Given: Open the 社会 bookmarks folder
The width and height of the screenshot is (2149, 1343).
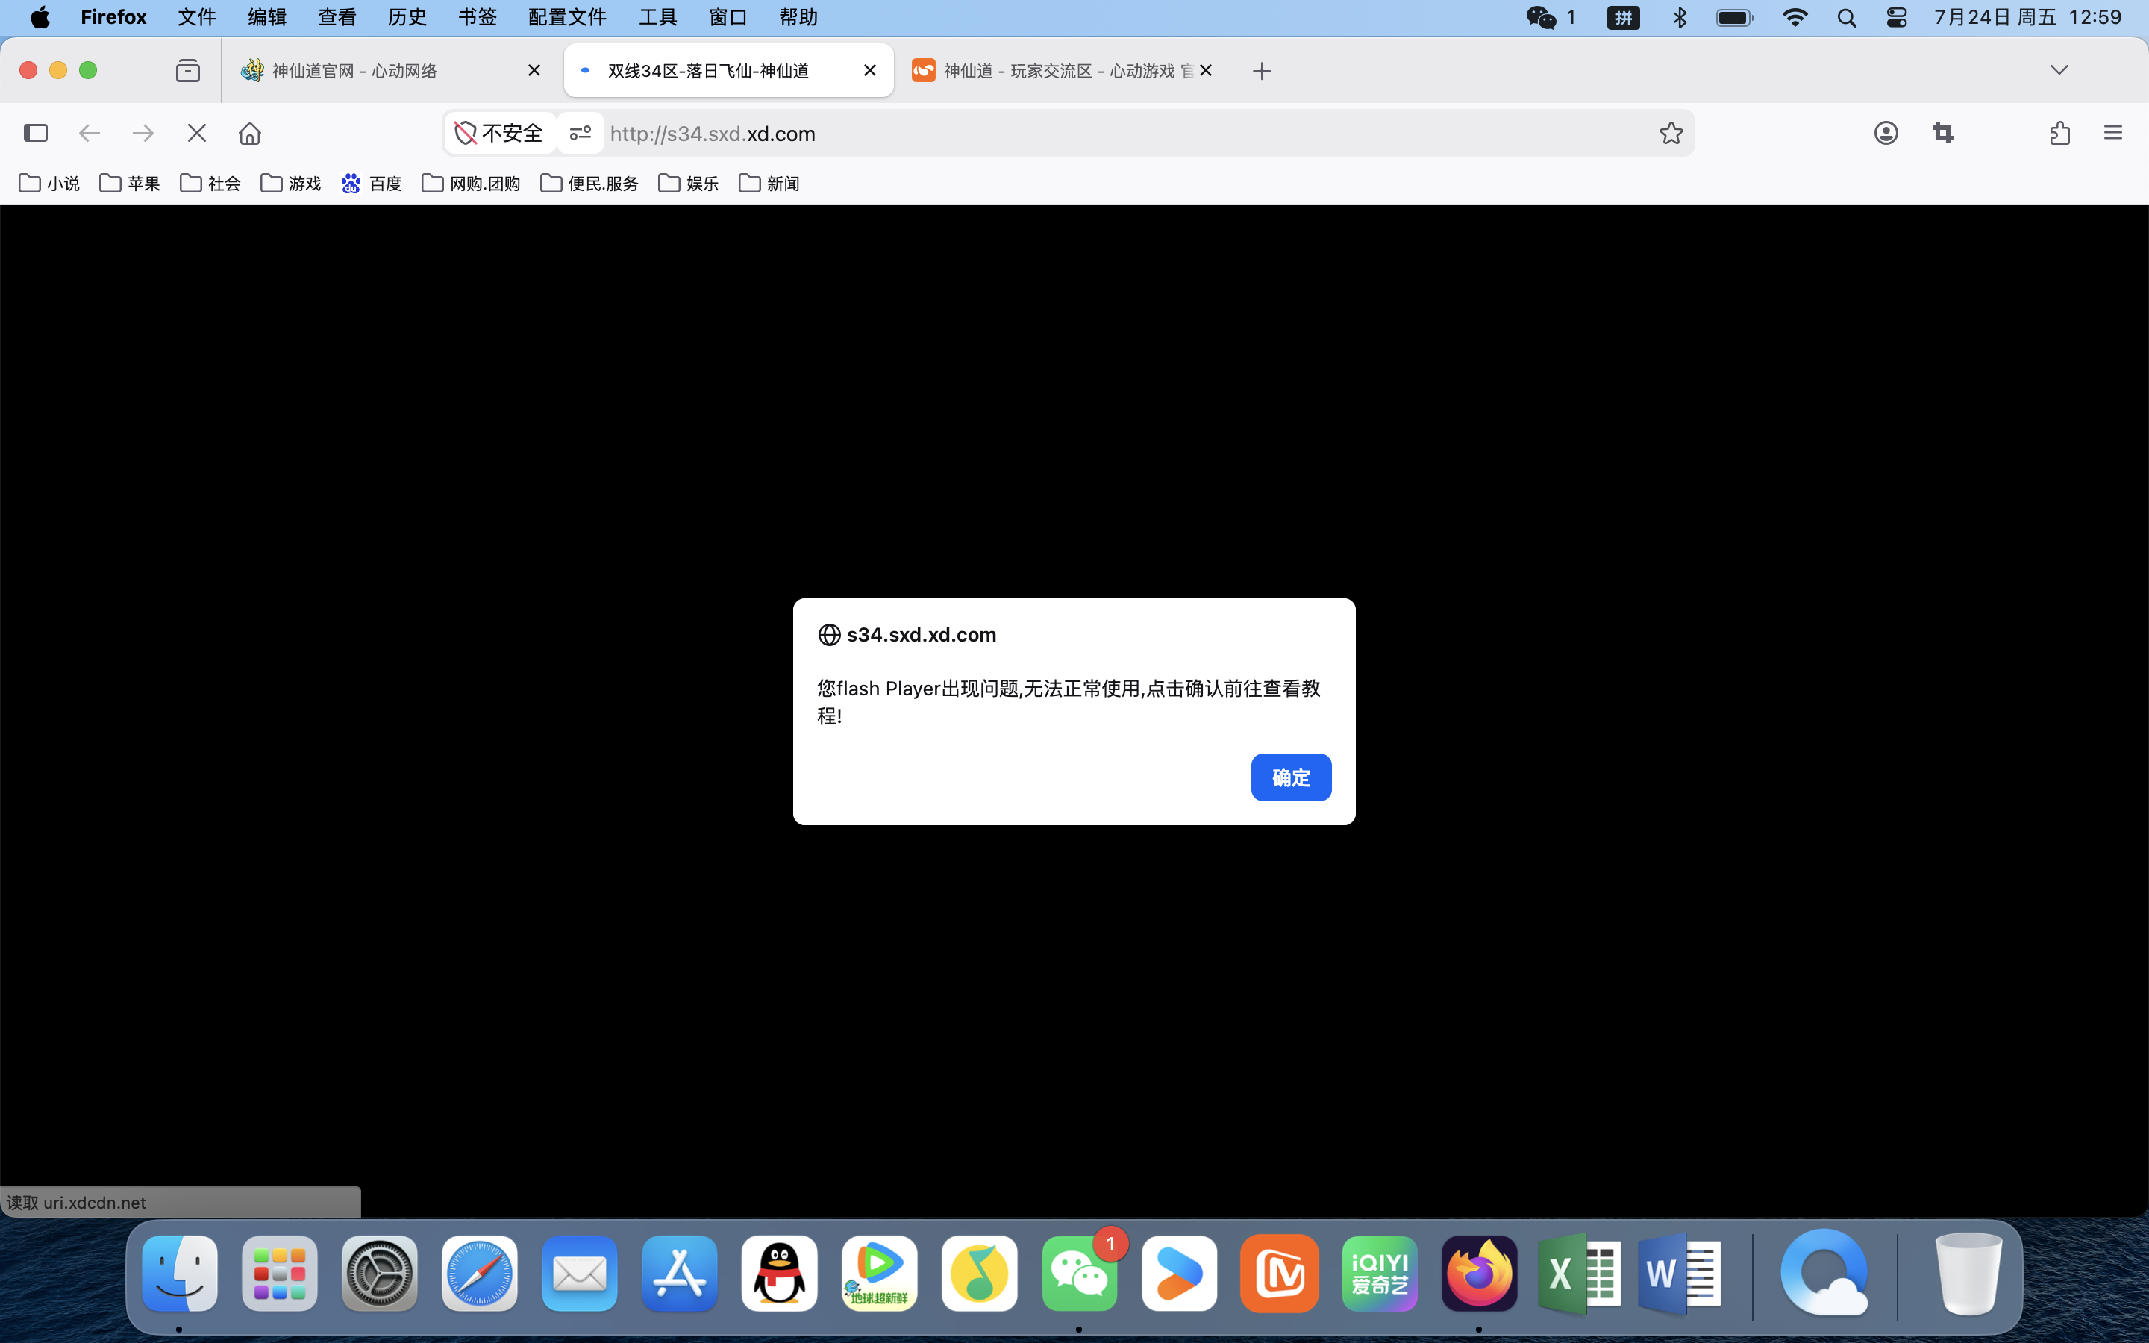Looking at the screenshot, I should (210, 183).
